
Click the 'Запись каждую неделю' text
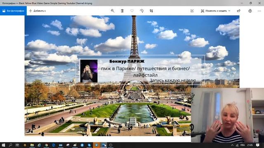click(173, 81)
